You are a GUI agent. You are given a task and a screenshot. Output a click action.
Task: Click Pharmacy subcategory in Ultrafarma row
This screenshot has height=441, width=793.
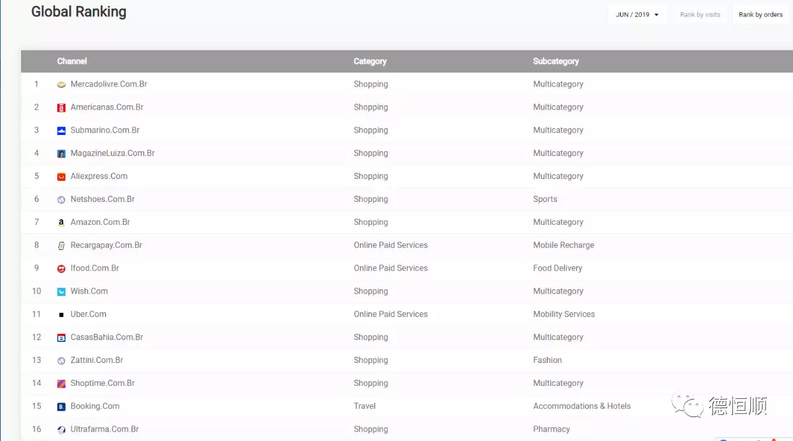(551, 429)
